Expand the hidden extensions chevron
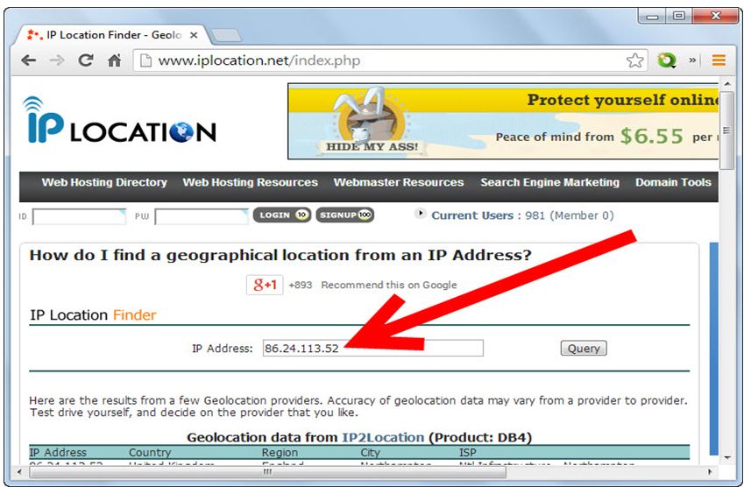Screen dimensions: 751x487 coord(693,60)
